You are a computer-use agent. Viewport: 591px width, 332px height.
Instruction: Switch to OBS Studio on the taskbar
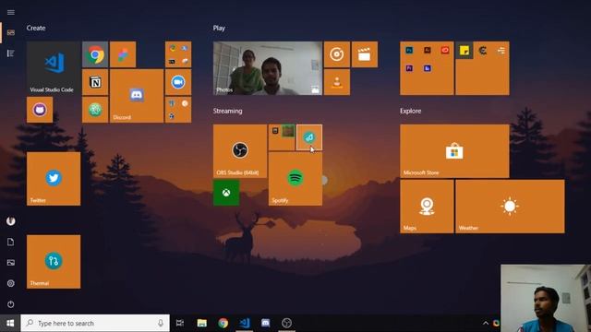pyautogui.click(x=286, y=323)
